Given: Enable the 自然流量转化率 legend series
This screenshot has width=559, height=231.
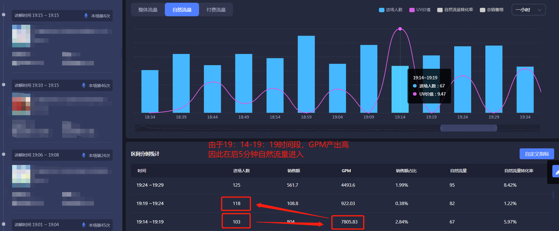Looking at the screenshot, I should pos(455,10).
